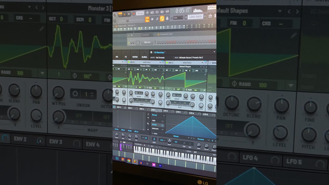The image size is (329, 185).
Task: Open the Line snap dropdown
Action: pos(178,18)
